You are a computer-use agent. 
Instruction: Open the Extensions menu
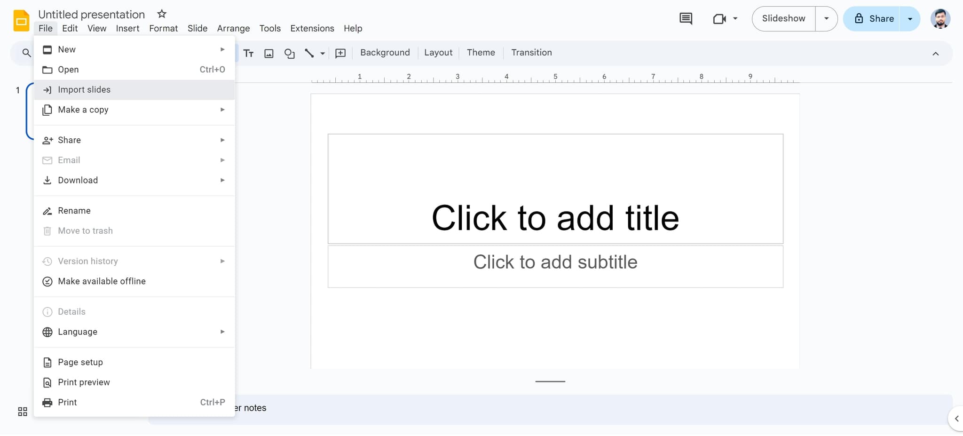312,28
